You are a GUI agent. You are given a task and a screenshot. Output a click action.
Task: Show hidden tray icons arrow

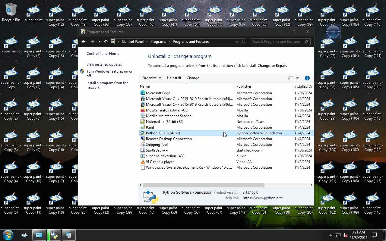331,235
